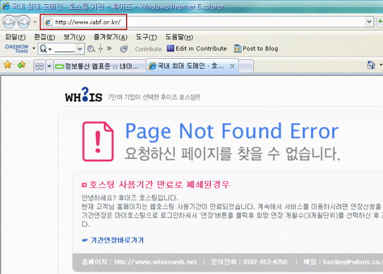This screenshot has width=383, height=274.
Task: Switch to the 정보통신 웹표준 tab
Action: 99,66
